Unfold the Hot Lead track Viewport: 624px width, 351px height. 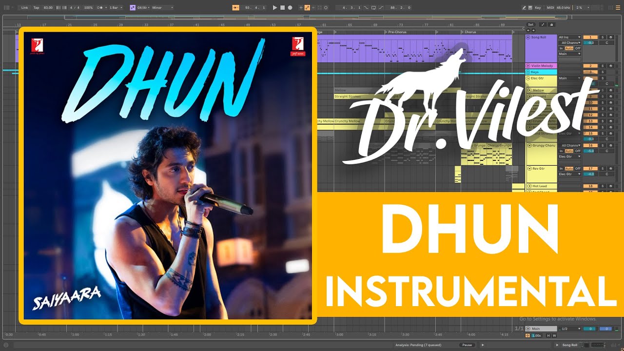pyautogui.click(x=529, y=186)
